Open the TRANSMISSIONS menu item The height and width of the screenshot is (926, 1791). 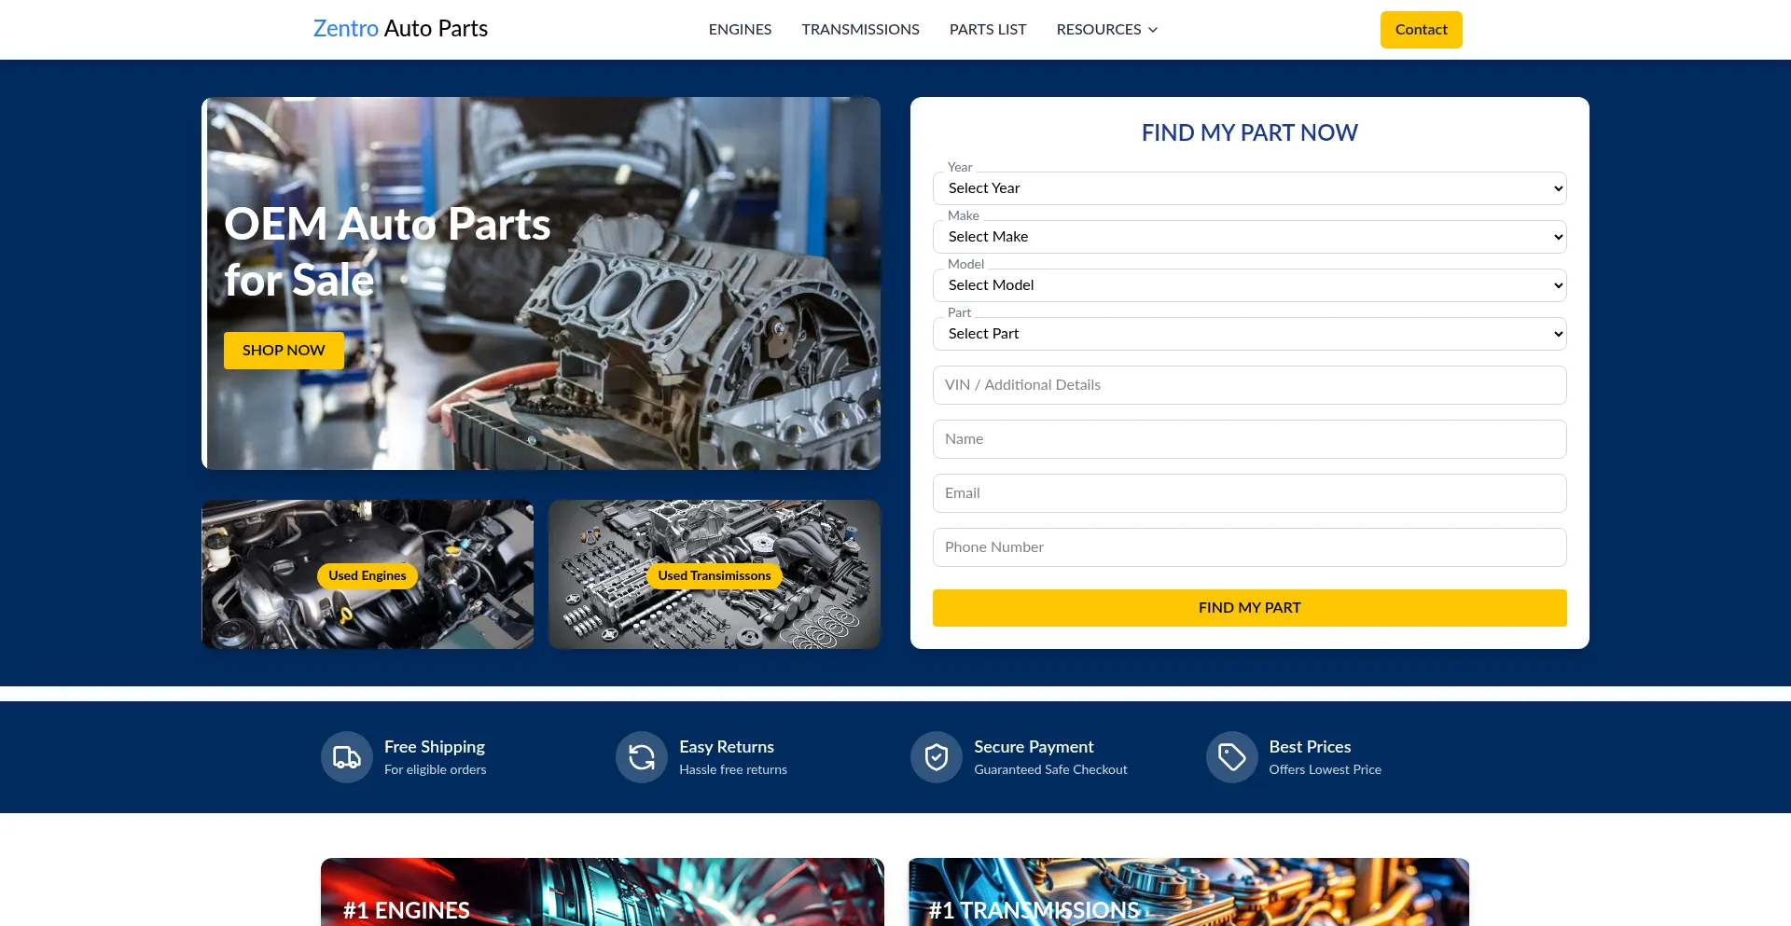click(x=860, y=29)
